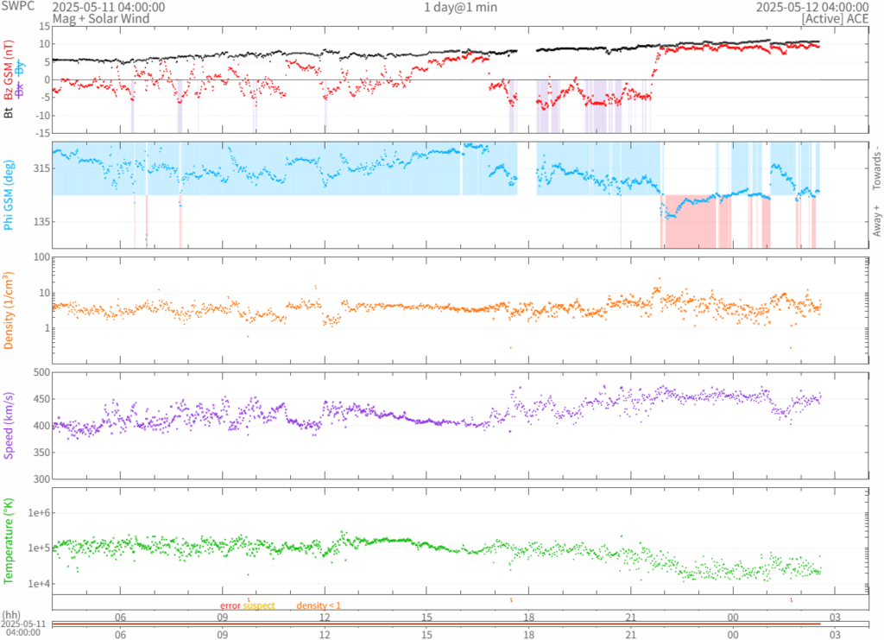Select the purple Speed (km/s) axis label
The height and width of the screenshot is (640, 884).
pyautogui.click(x=9, y=425)
